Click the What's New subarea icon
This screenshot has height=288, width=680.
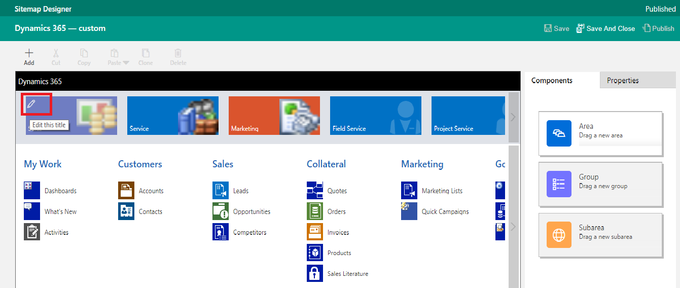(32, 211)
